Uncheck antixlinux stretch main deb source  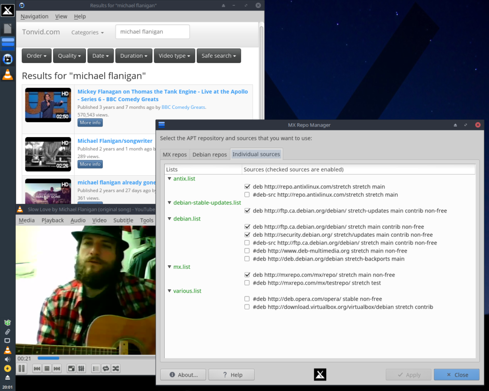click(247, 187)
